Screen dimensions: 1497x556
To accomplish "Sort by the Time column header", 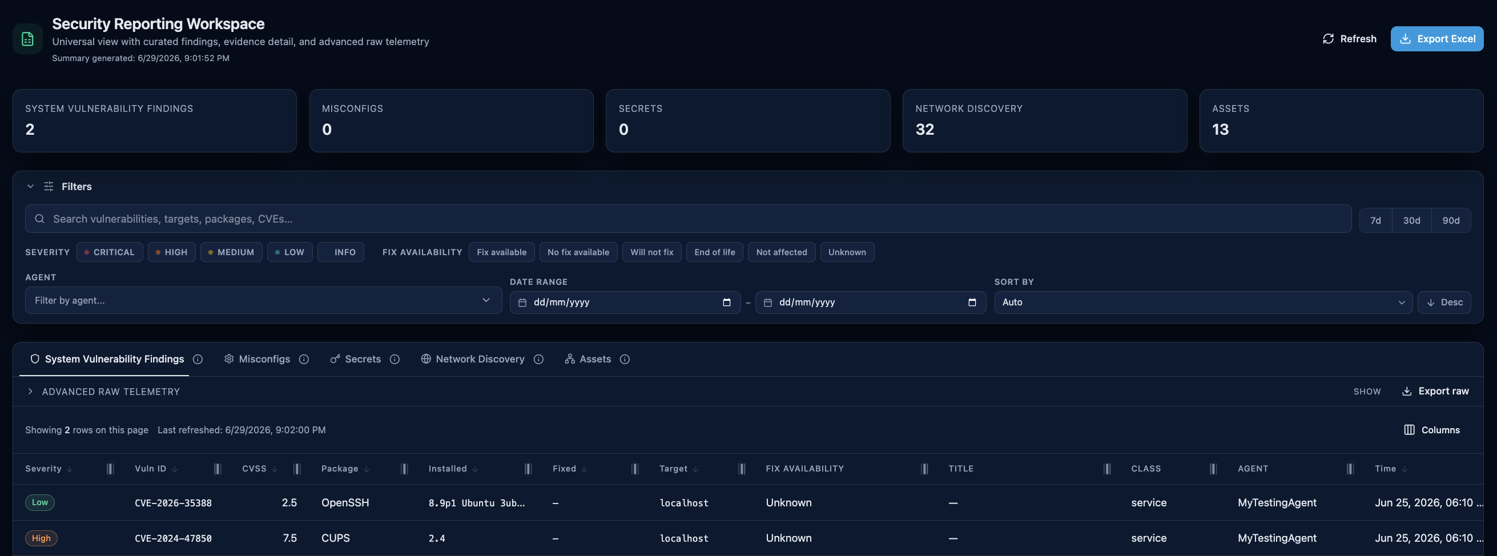I will 1391,469.
